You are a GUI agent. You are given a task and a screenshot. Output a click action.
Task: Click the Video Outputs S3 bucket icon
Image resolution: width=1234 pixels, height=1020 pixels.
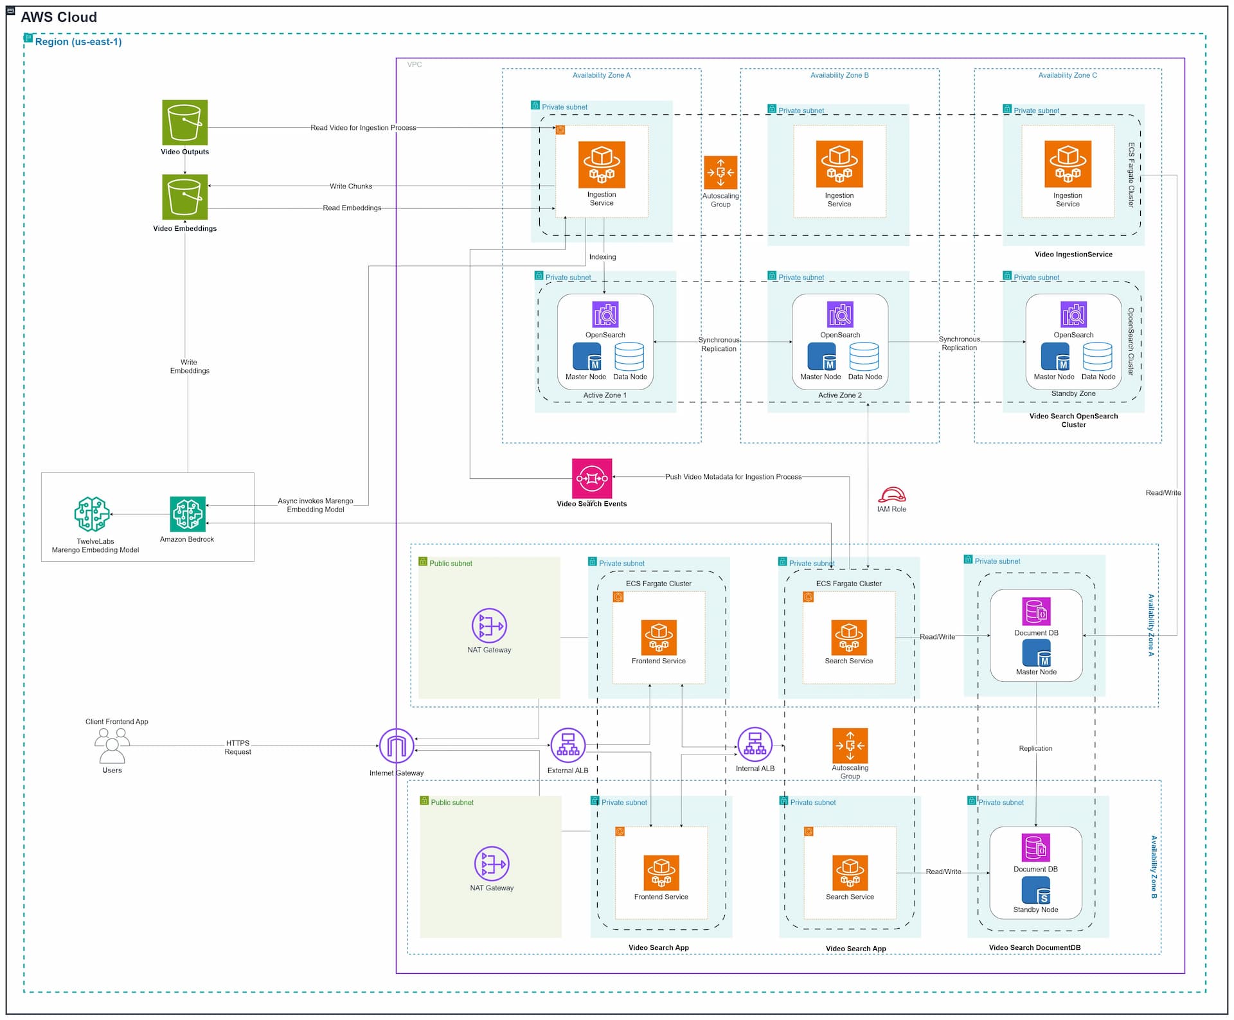[184, 122]
